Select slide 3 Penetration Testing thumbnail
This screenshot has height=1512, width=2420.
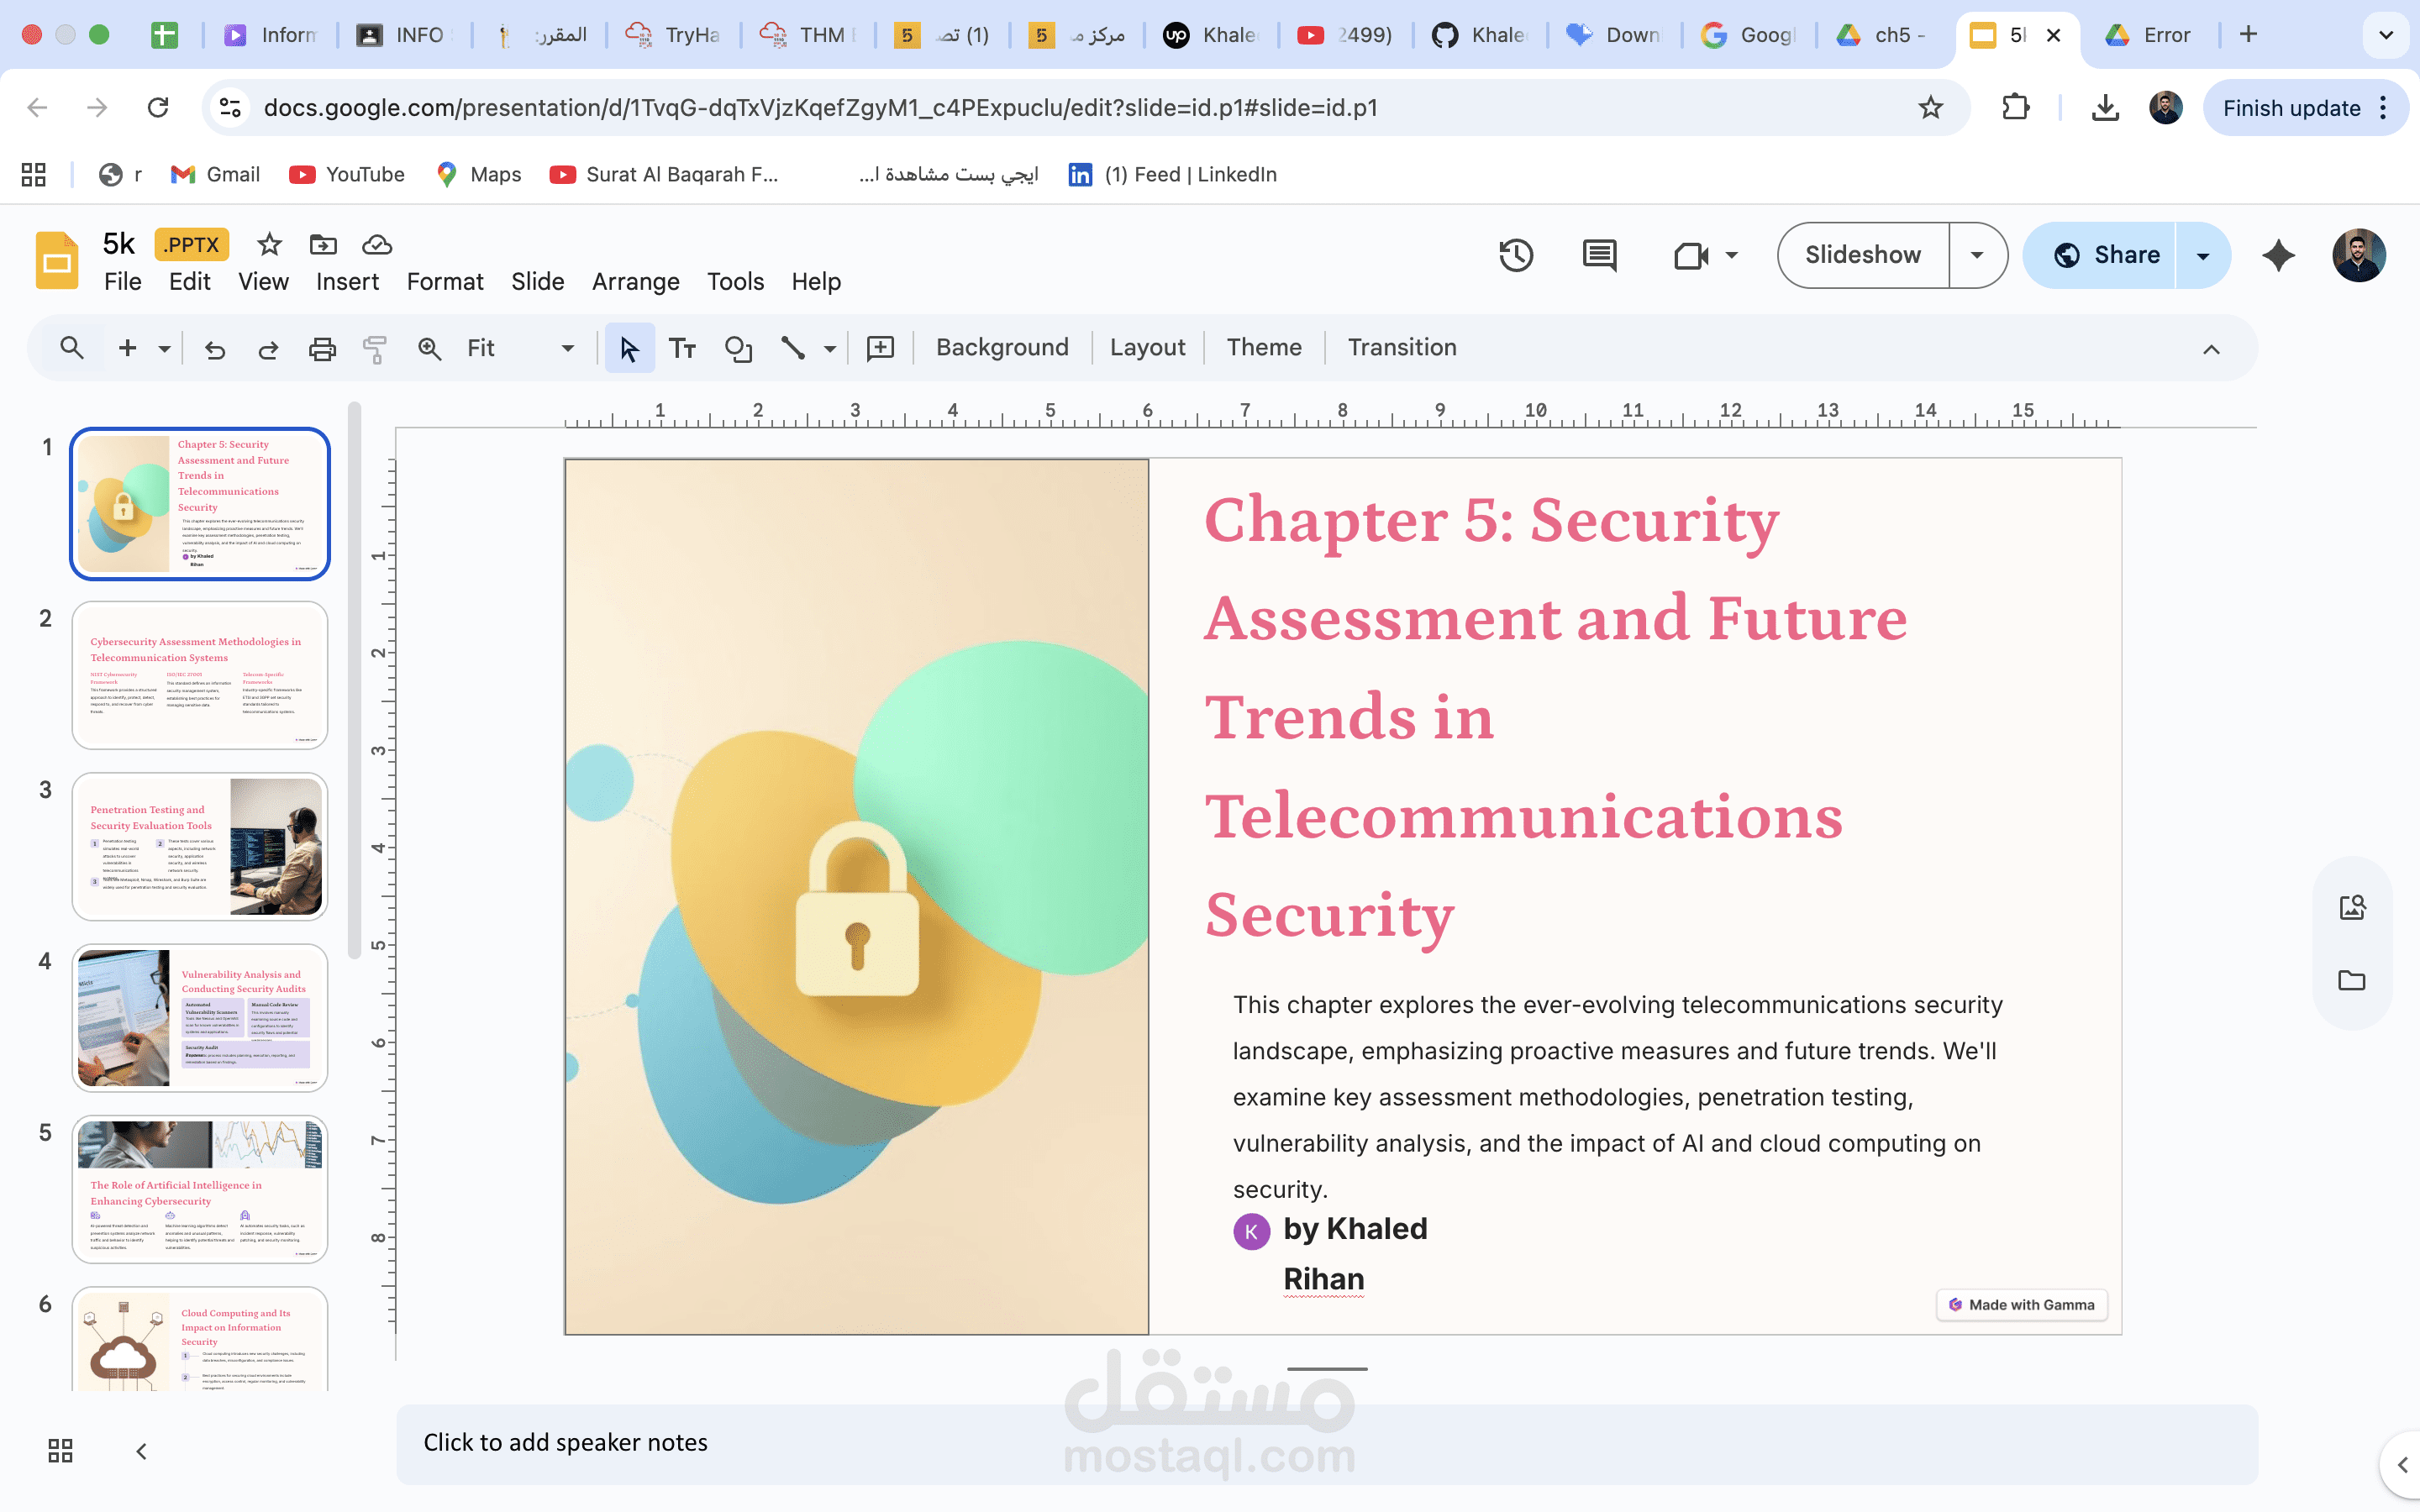200,846
